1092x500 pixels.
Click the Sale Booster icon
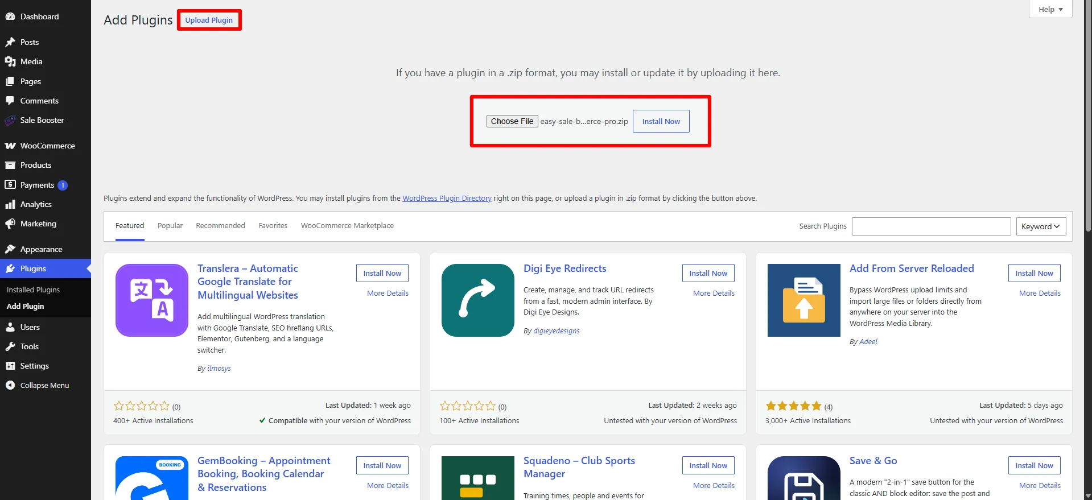pyautogui.click(x=10, y=120)
